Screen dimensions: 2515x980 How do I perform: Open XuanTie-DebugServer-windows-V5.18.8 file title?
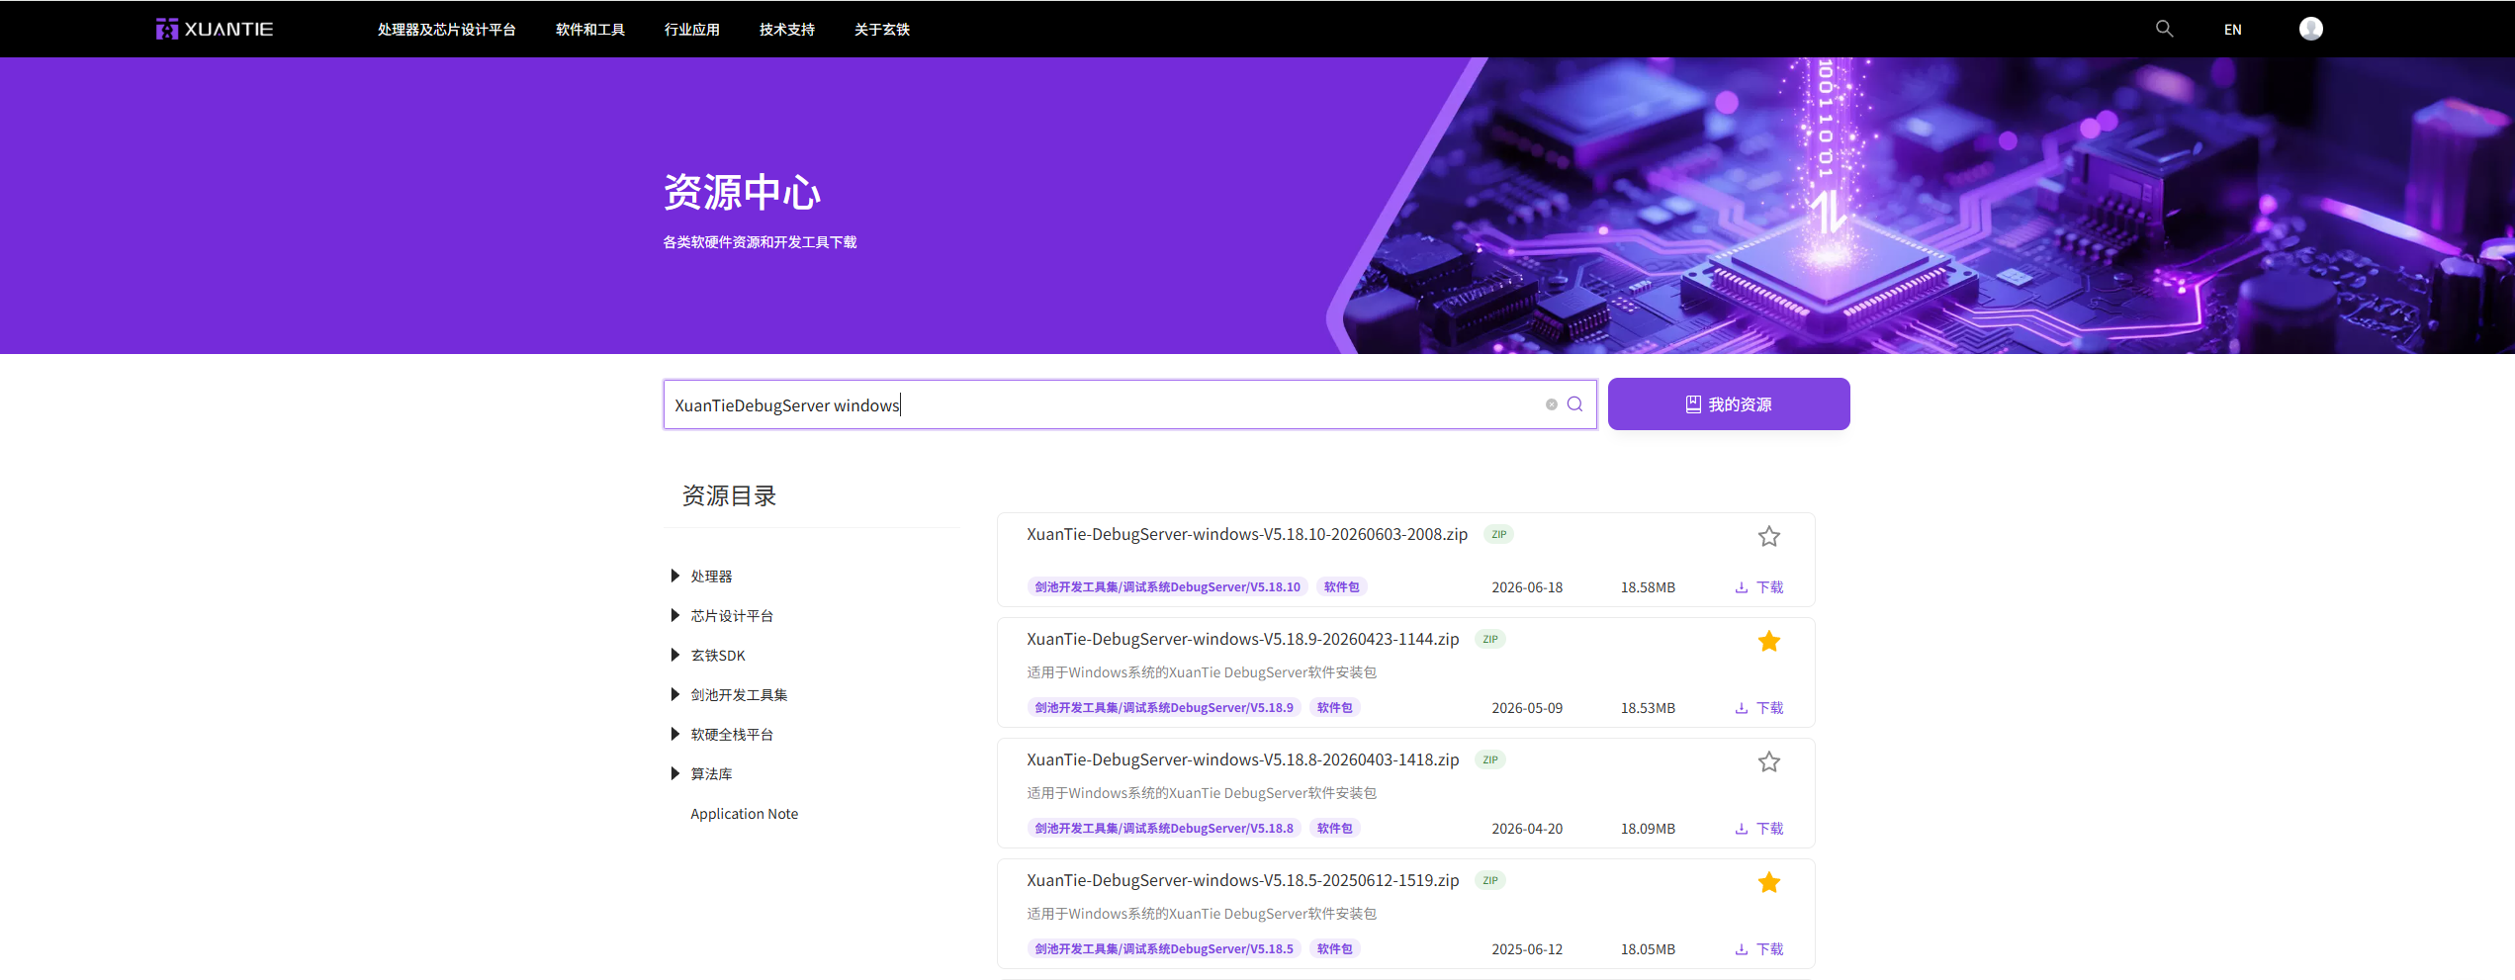1242,759
